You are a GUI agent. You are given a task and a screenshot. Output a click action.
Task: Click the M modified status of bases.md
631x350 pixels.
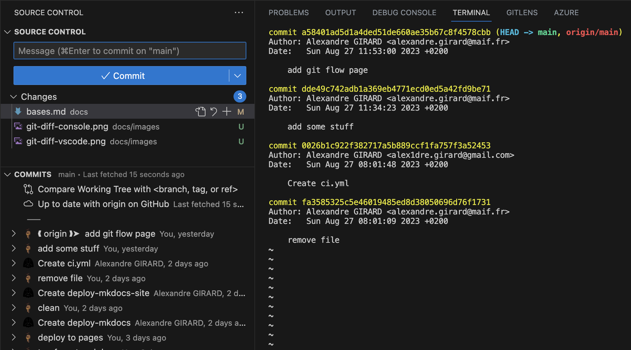(x=241, y=112)
